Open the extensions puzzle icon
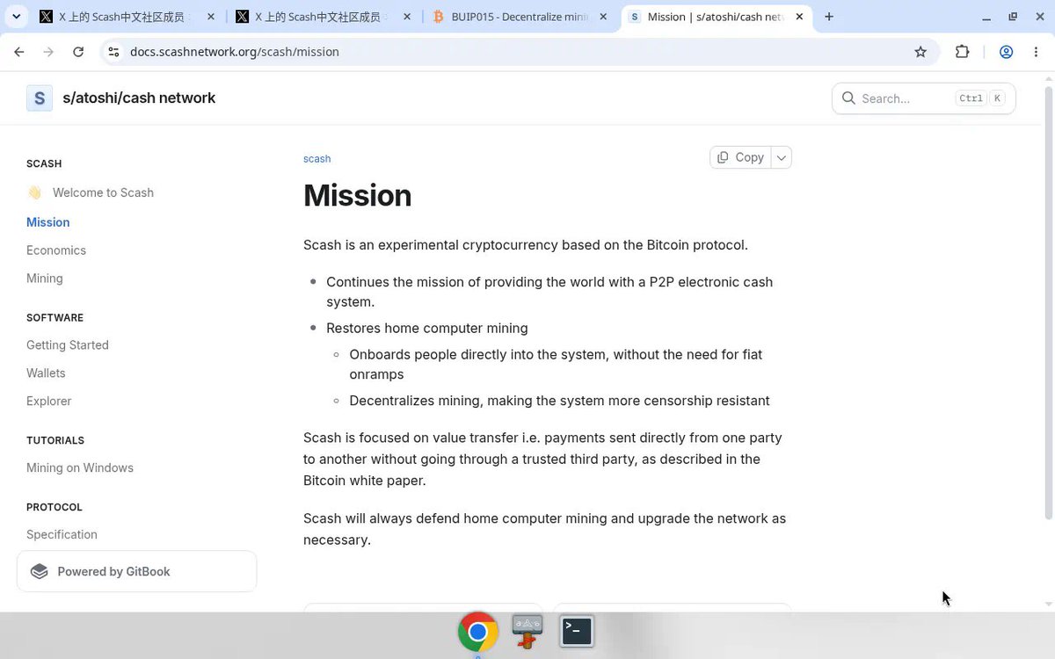The width and height of the screenshot is (1055, 659). coord(962,52)
